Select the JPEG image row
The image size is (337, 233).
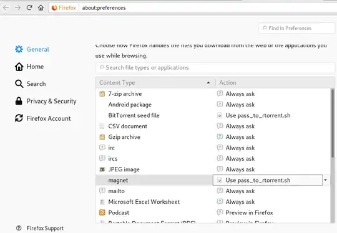point(213,169)
